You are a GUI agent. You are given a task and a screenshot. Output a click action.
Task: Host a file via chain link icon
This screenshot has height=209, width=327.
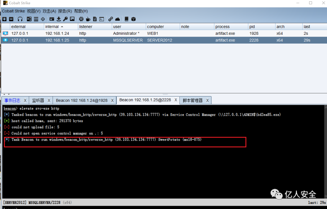tap(111, 19)
